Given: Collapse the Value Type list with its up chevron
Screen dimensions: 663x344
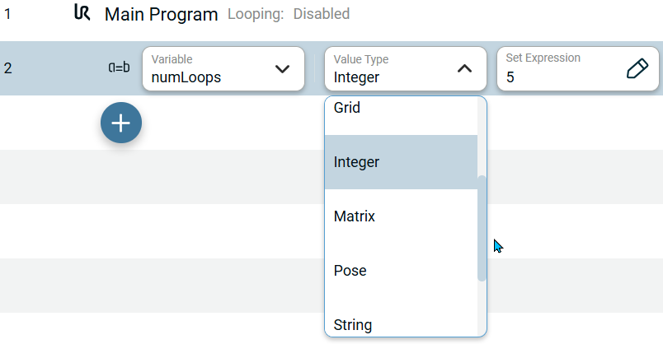Looking at the screenshot, I should click(464, 68).
